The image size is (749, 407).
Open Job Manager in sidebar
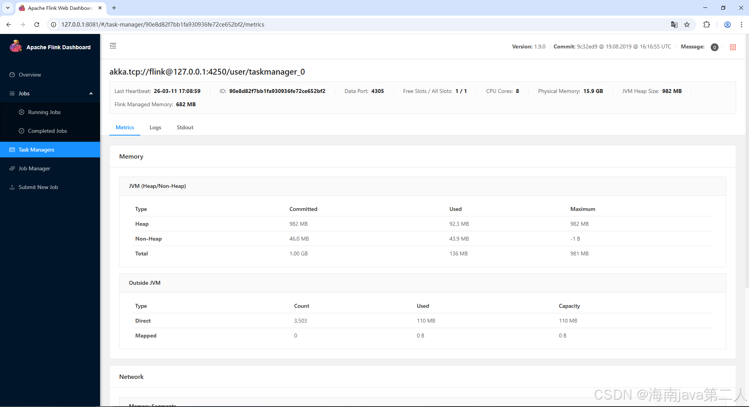tap(50, 168)
